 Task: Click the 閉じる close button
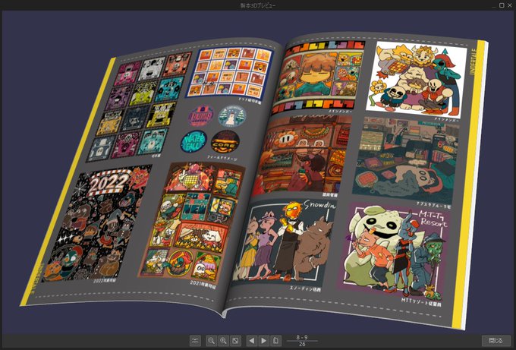point(496,340)
